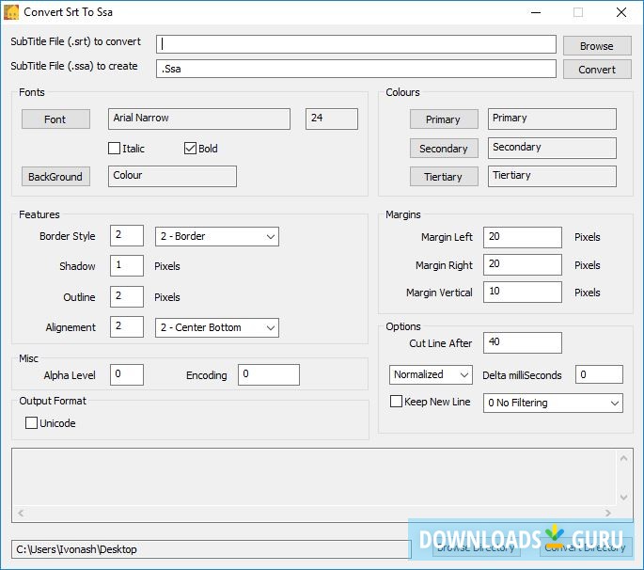This screenshot has width=644, height=570.
Task: Click the Primary colour preview field
Action: pyautogui.click(x=552, y=119)
